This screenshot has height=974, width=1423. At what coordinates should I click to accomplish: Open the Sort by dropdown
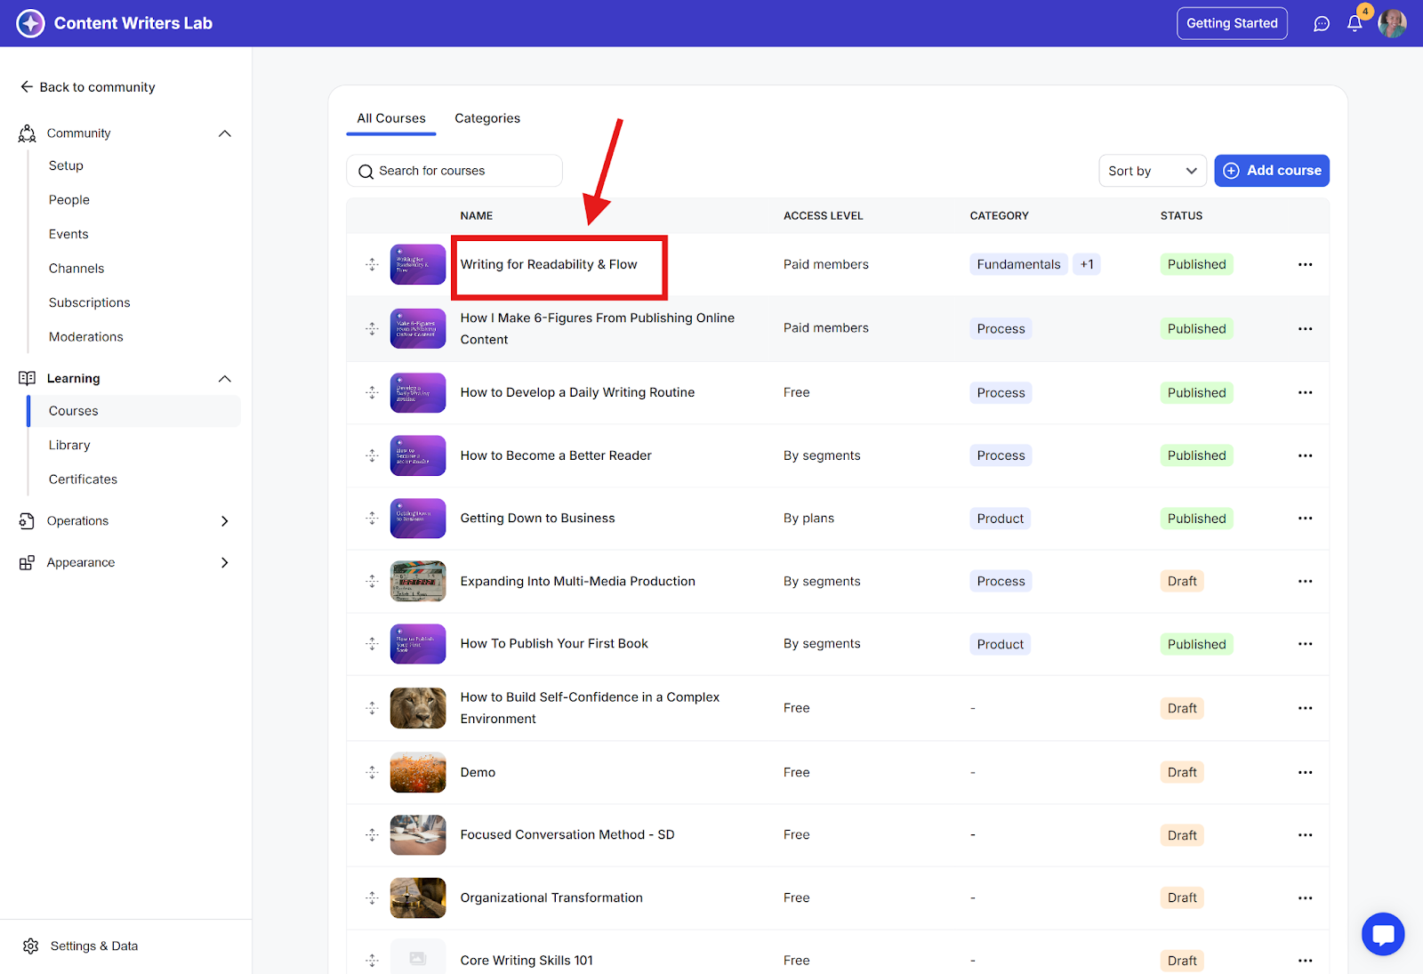click(x=1152, y=171)
